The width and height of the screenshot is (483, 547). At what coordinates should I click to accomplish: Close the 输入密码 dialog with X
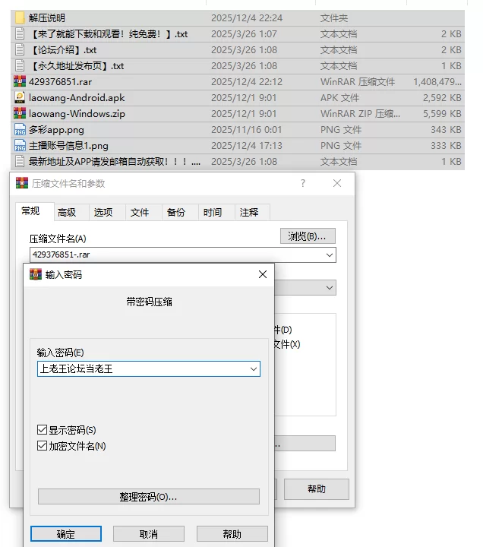[263, 274]
